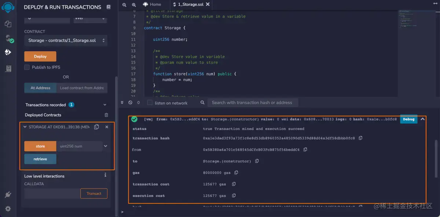Screen dimensions: 440x217
Task: Open the Plugin Manager plug icon
Action: point(8,195)
